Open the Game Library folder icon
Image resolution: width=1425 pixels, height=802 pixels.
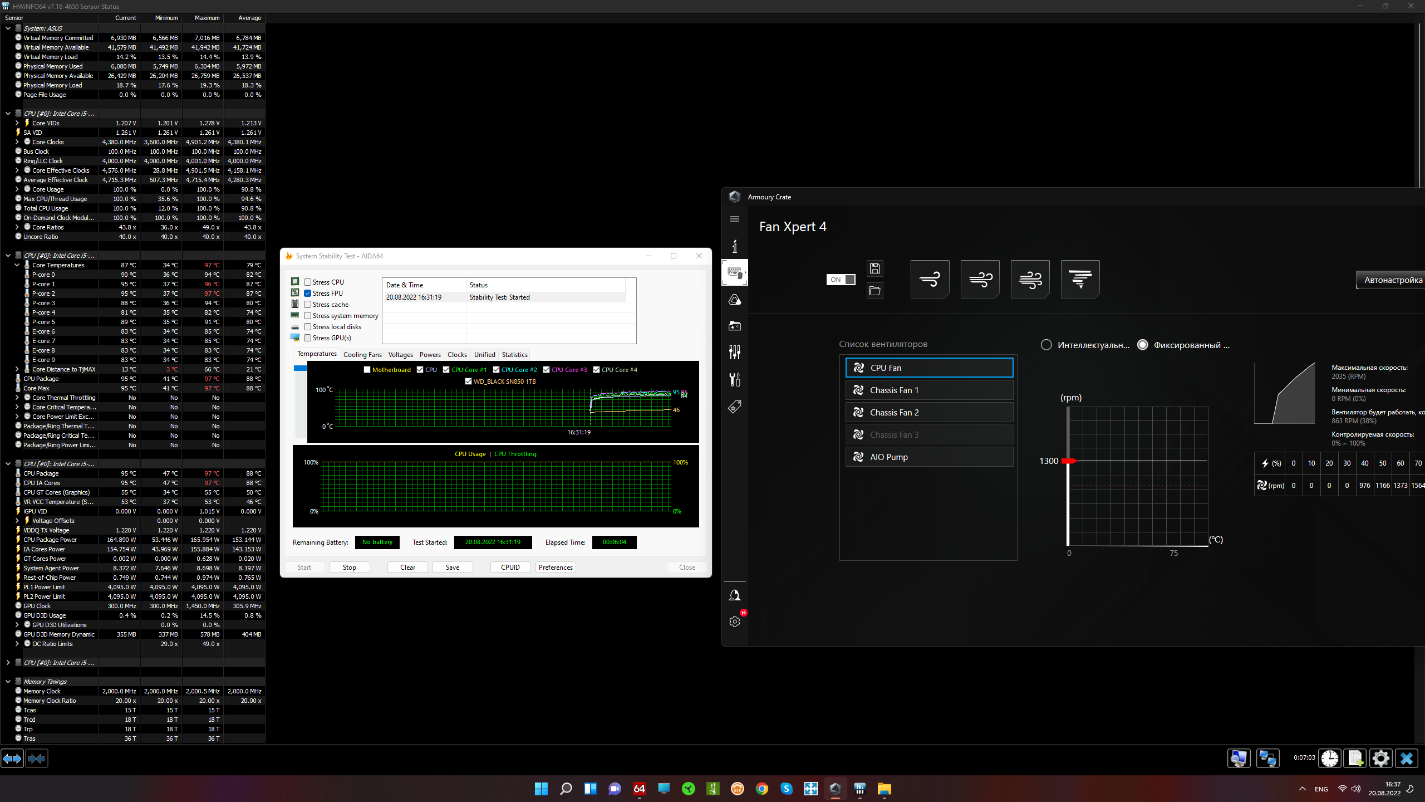click(734, 326)
